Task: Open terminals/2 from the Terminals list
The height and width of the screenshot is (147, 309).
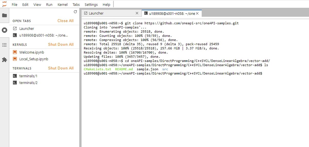Action: 28,83
